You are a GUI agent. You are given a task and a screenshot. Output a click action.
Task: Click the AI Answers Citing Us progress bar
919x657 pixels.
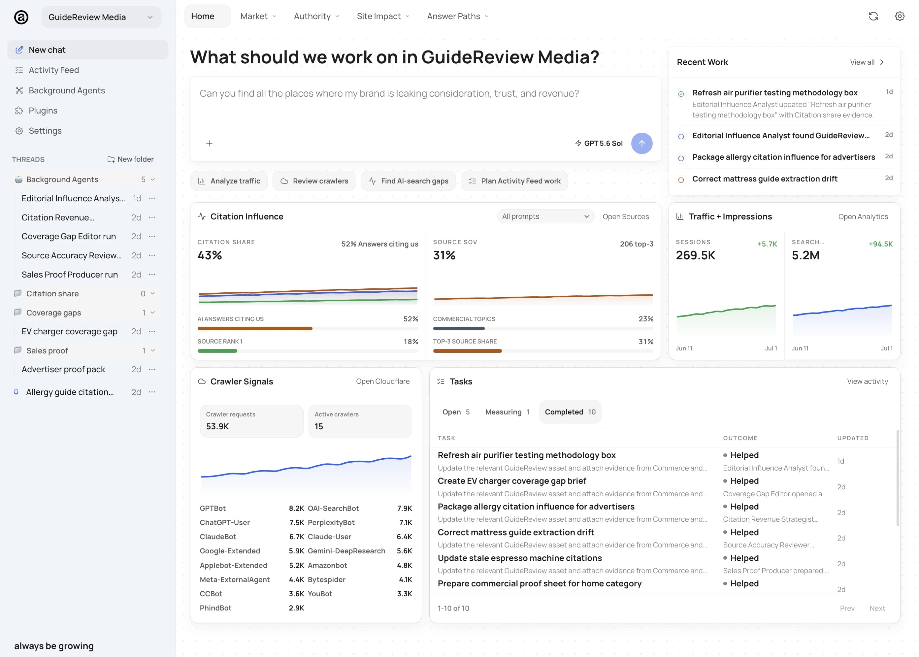click(x=308, y=329)
